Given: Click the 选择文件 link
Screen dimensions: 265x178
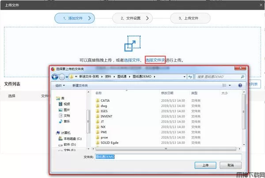Looking at the screenshot, I should coord(132,60).
